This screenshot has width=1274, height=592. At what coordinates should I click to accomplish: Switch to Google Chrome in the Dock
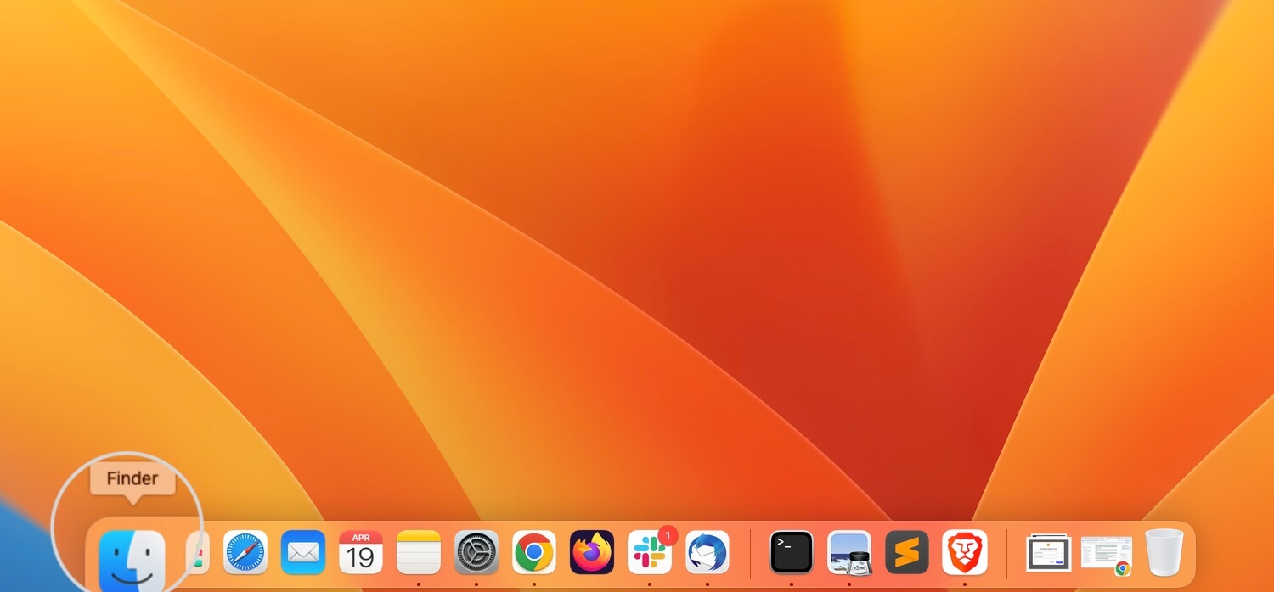534,553
